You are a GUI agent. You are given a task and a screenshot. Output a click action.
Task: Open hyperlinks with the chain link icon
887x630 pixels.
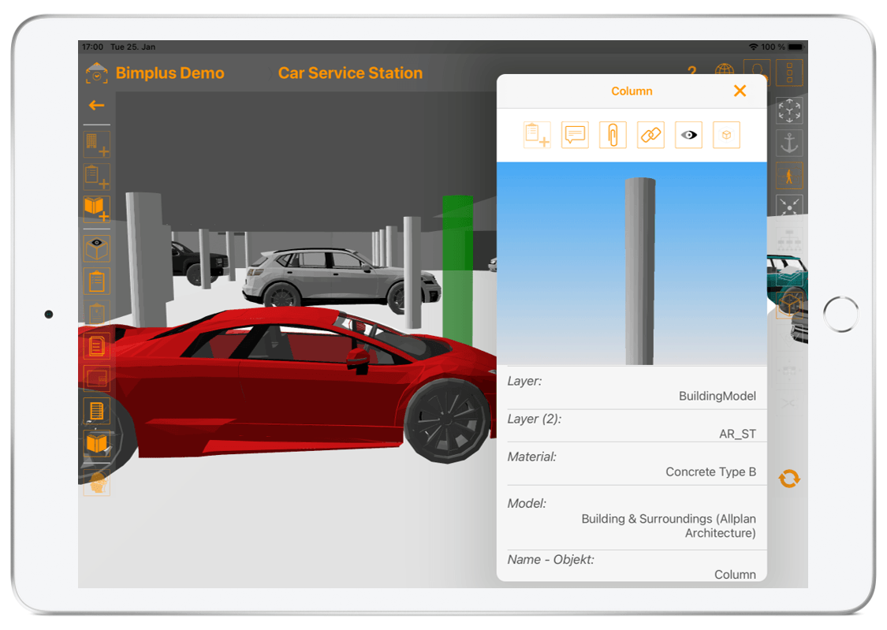coord(650,135)
